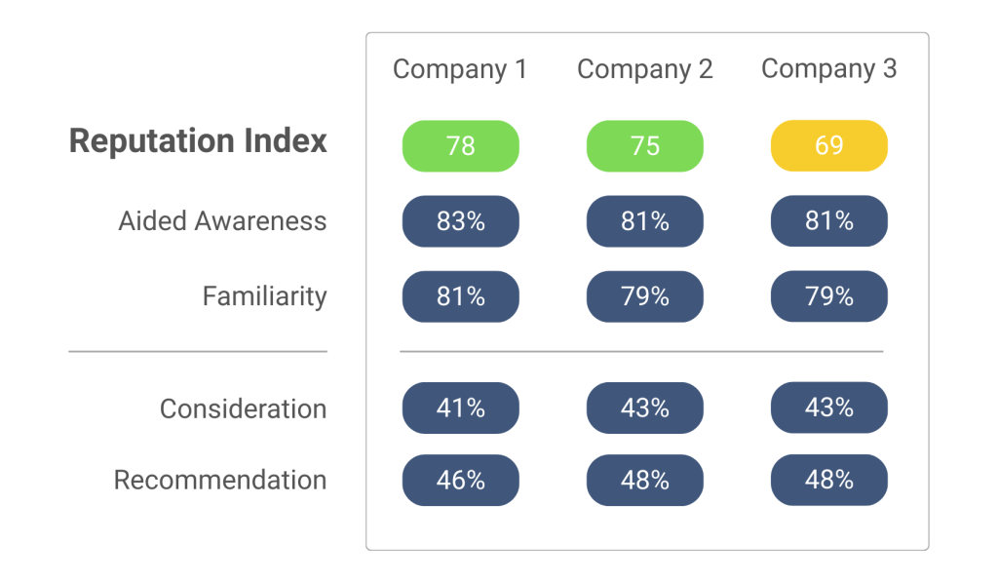
Task: Click Company 3 Aided Awareness value
Action: click(x=828, y=221)
